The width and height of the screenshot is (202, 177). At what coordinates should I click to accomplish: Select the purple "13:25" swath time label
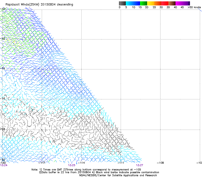pos(72,165)
